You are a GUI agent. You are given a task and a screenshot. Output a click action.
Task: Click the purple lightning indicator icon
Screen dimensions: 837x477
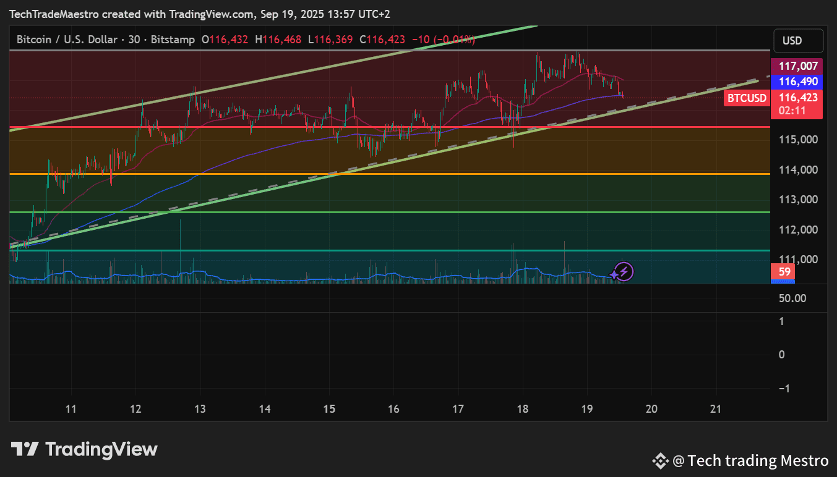[x=624, y=271]
